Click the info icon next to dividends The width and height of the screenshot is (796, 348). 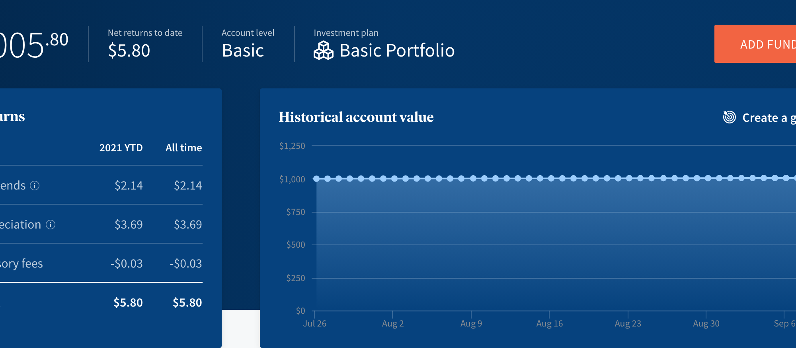pyautogui.click(x=35, y=186)
